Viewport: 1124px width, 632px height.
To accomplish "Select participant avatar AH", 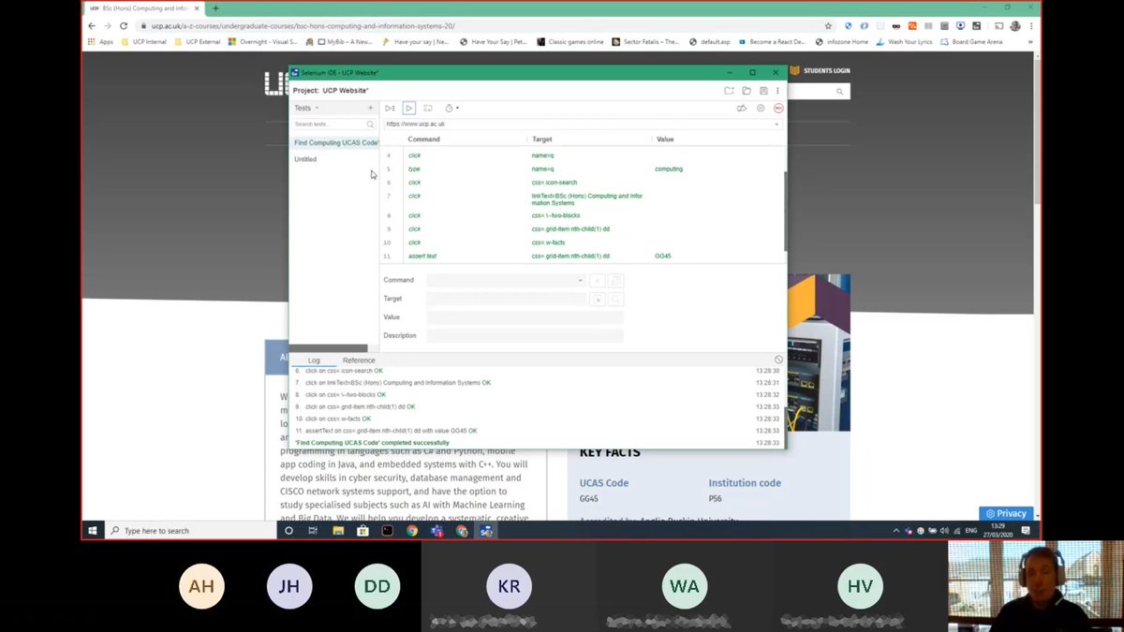I will click(201, 587).
